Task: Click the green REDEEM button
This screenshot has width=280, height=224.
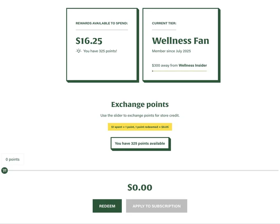Action: pyautogui.click(x=107, y=206)
